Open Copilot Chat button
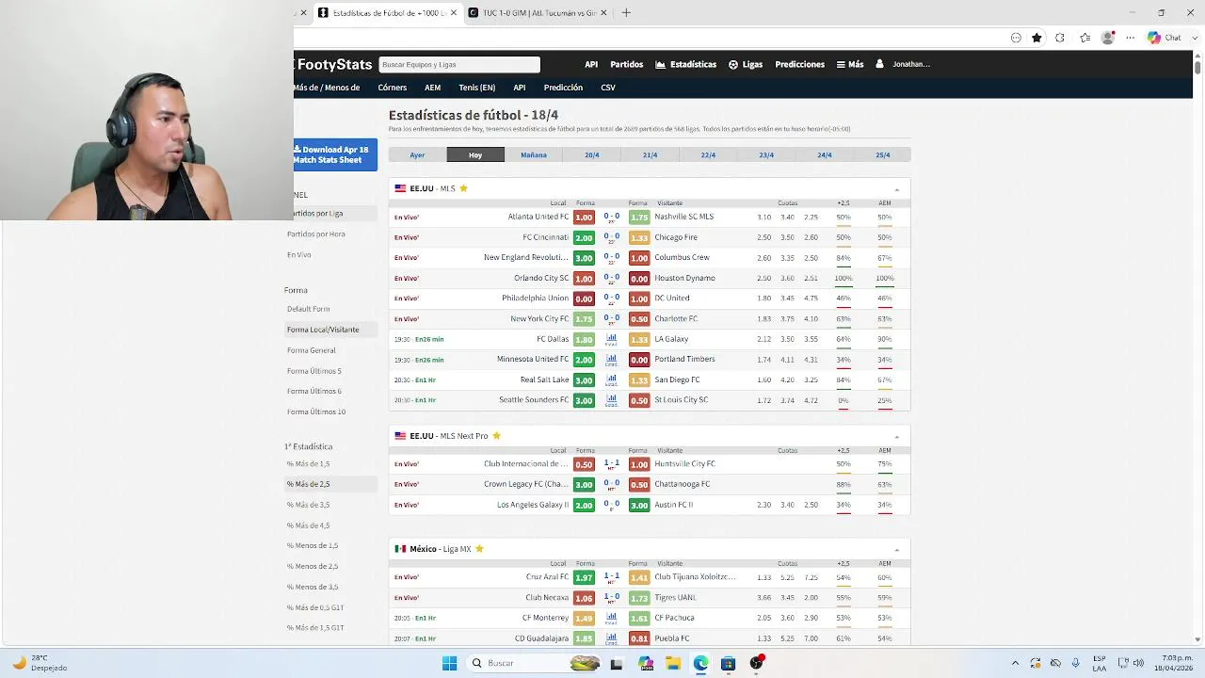Viewport: 1205px width, 678px height. tap(1165, 38)
